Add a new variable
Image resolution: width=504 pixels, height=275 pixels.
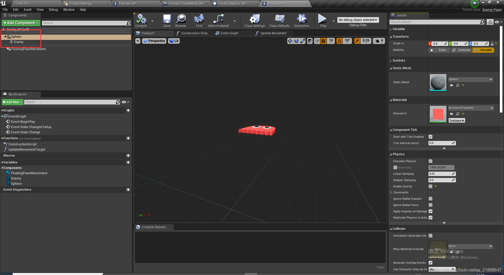[x=128, y=162]
